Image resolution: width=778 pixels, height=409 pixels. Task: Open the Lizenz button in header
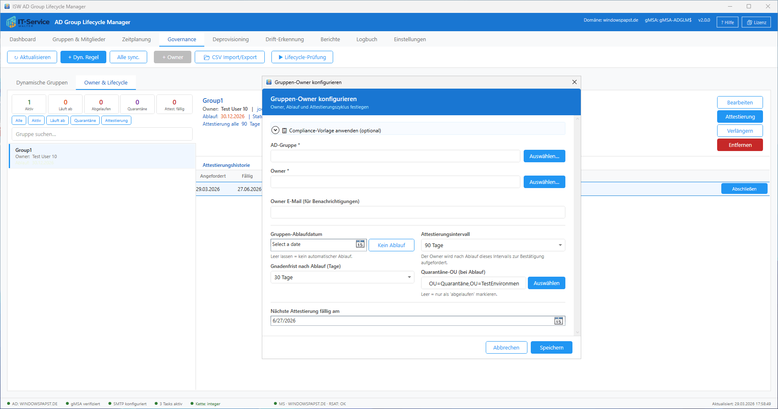coord(756,22)
